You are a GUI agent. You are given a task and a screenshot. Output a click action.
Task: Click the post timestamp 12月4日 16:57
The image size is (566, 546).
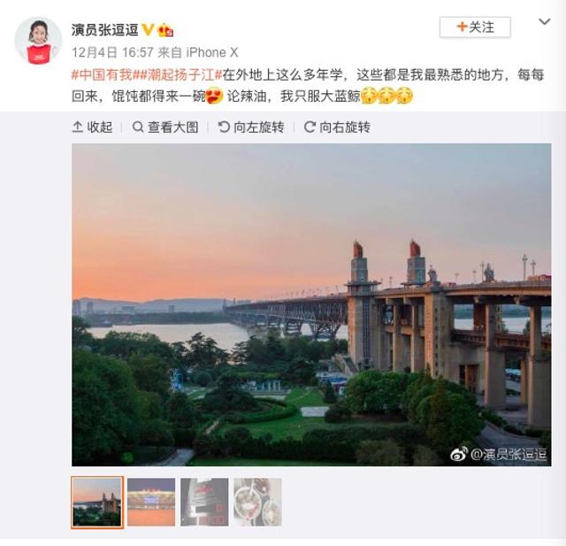112,53
